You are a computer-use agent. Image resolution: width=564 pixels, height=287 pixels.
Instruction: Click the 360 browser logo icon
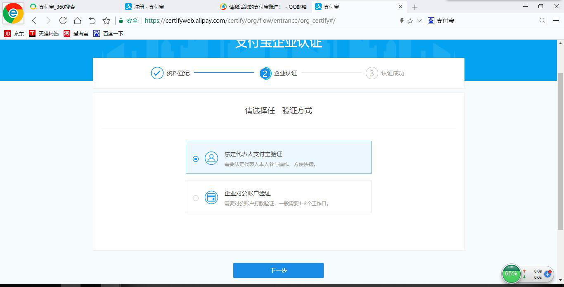[13, 13]
